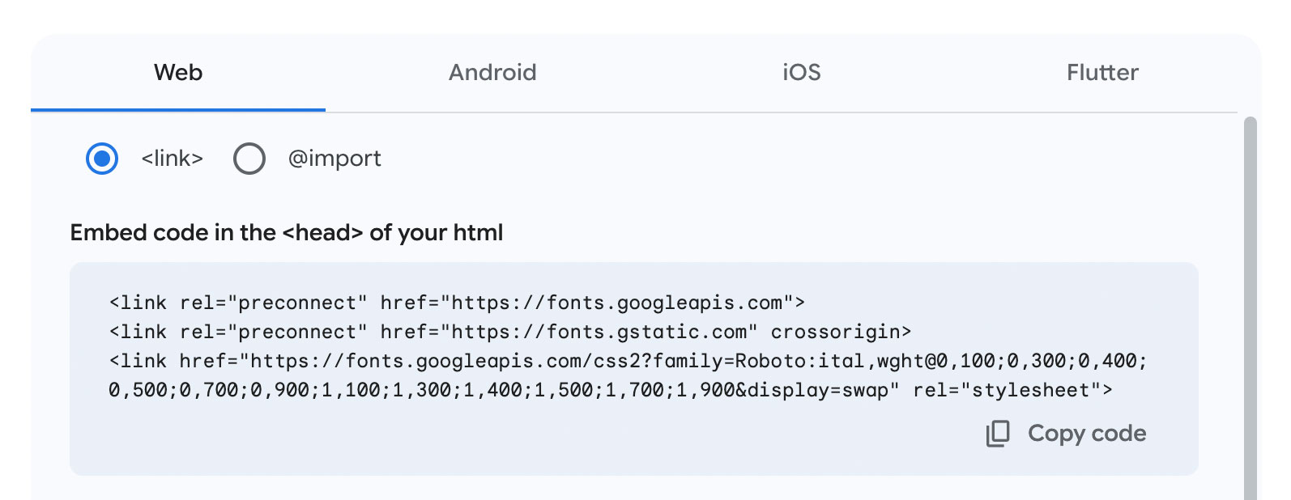Enable the @import radio selection
The width and height of the screenshot is (1291, 500).
(x=249, y=159)
